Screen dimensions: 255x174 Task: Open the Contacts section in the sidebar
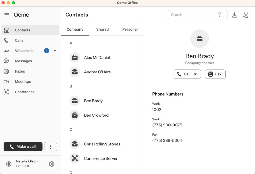tap(22, 30)
